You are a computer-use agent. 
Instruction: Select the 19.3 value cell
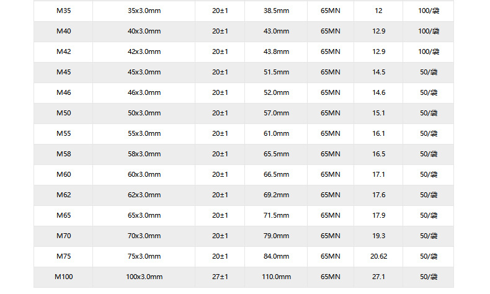click(378, 236)
